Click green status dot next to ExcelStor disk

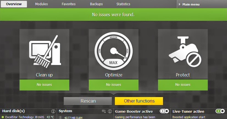coord(2,117)
